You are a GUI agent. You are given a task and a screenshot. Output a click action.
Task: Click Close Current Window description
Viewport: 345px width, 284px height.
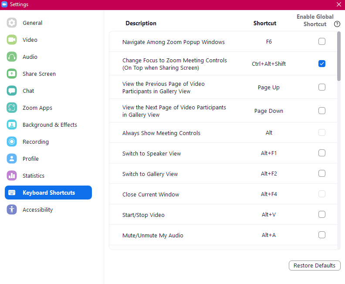point(151,194)
